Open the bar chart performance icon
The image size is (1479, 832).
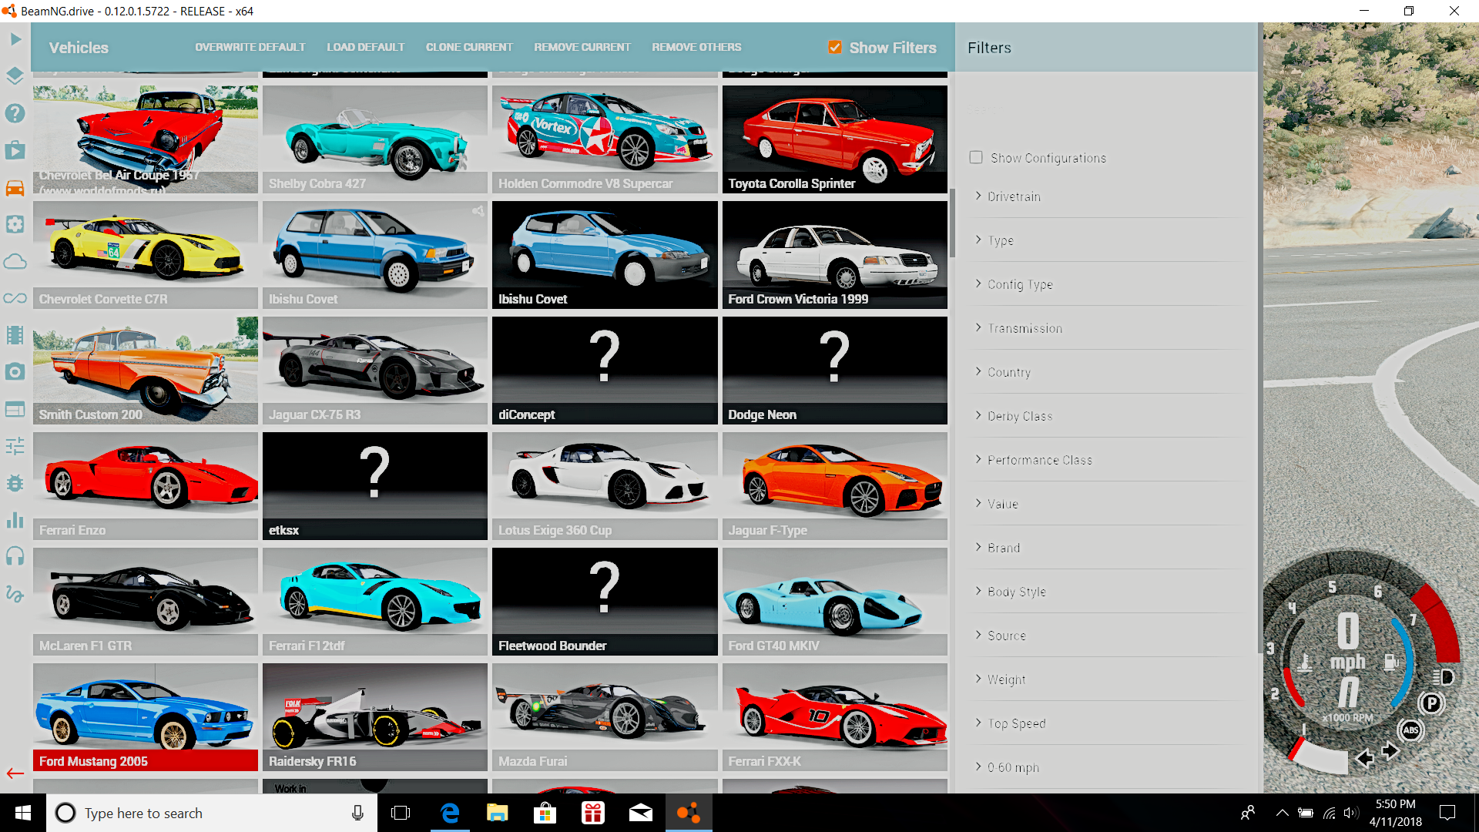coord(15,520)
